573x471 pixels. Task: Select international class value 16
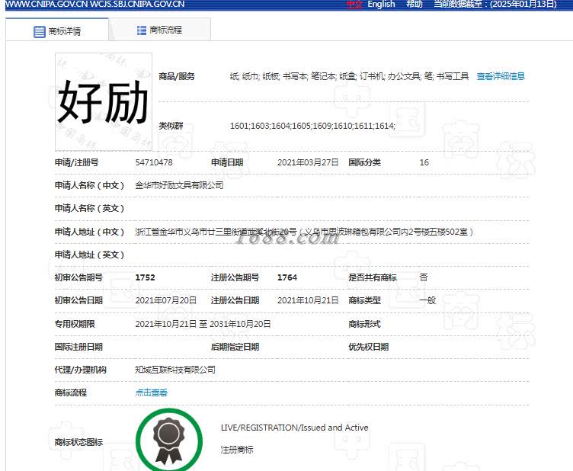point(424,162)
